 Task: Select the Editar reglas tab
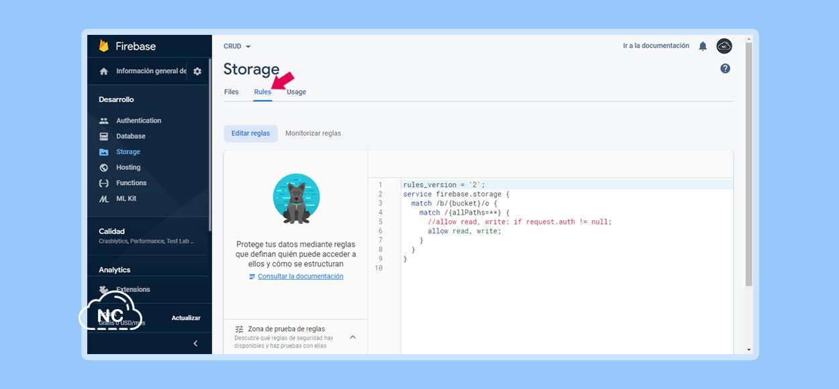pyautogui.click(x=250, y=133)
